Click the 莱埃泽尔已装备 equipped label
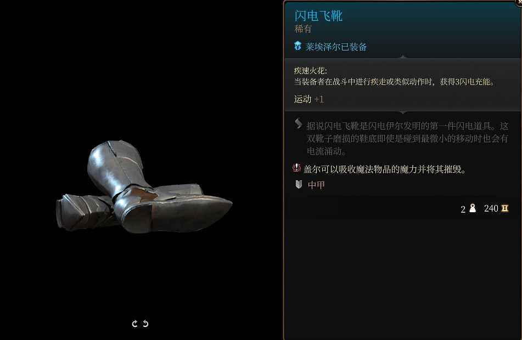This screenshot has width=522, height=340. [336, 47]
